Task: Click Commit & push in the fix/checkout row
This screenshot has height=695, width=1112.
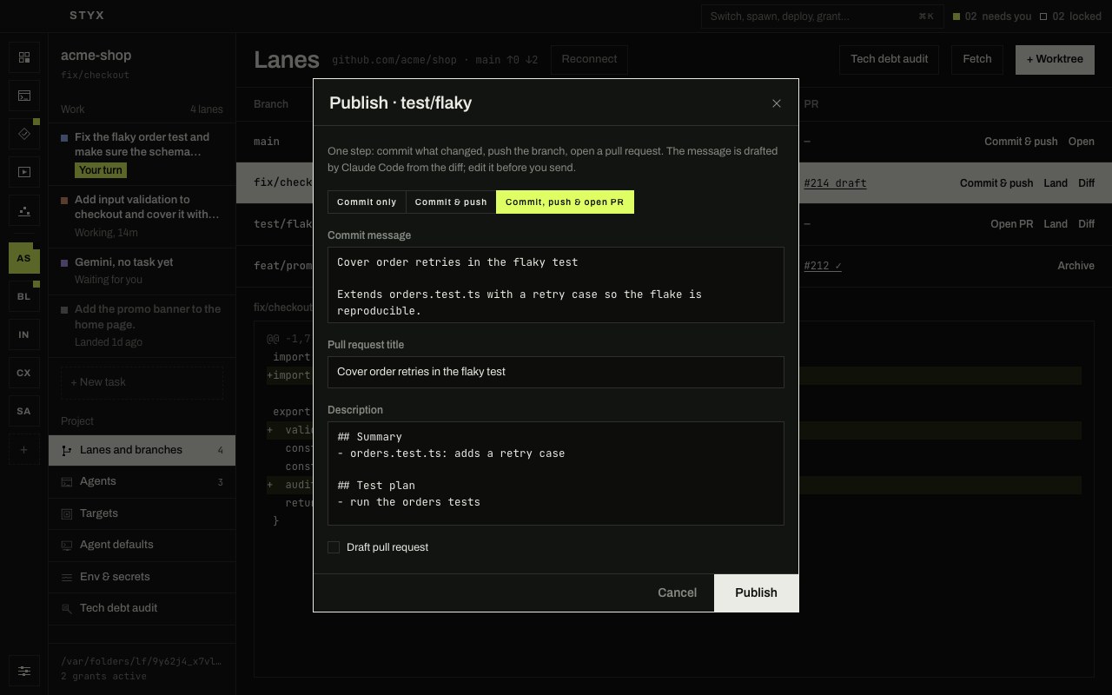Action: tap(996, 183)
